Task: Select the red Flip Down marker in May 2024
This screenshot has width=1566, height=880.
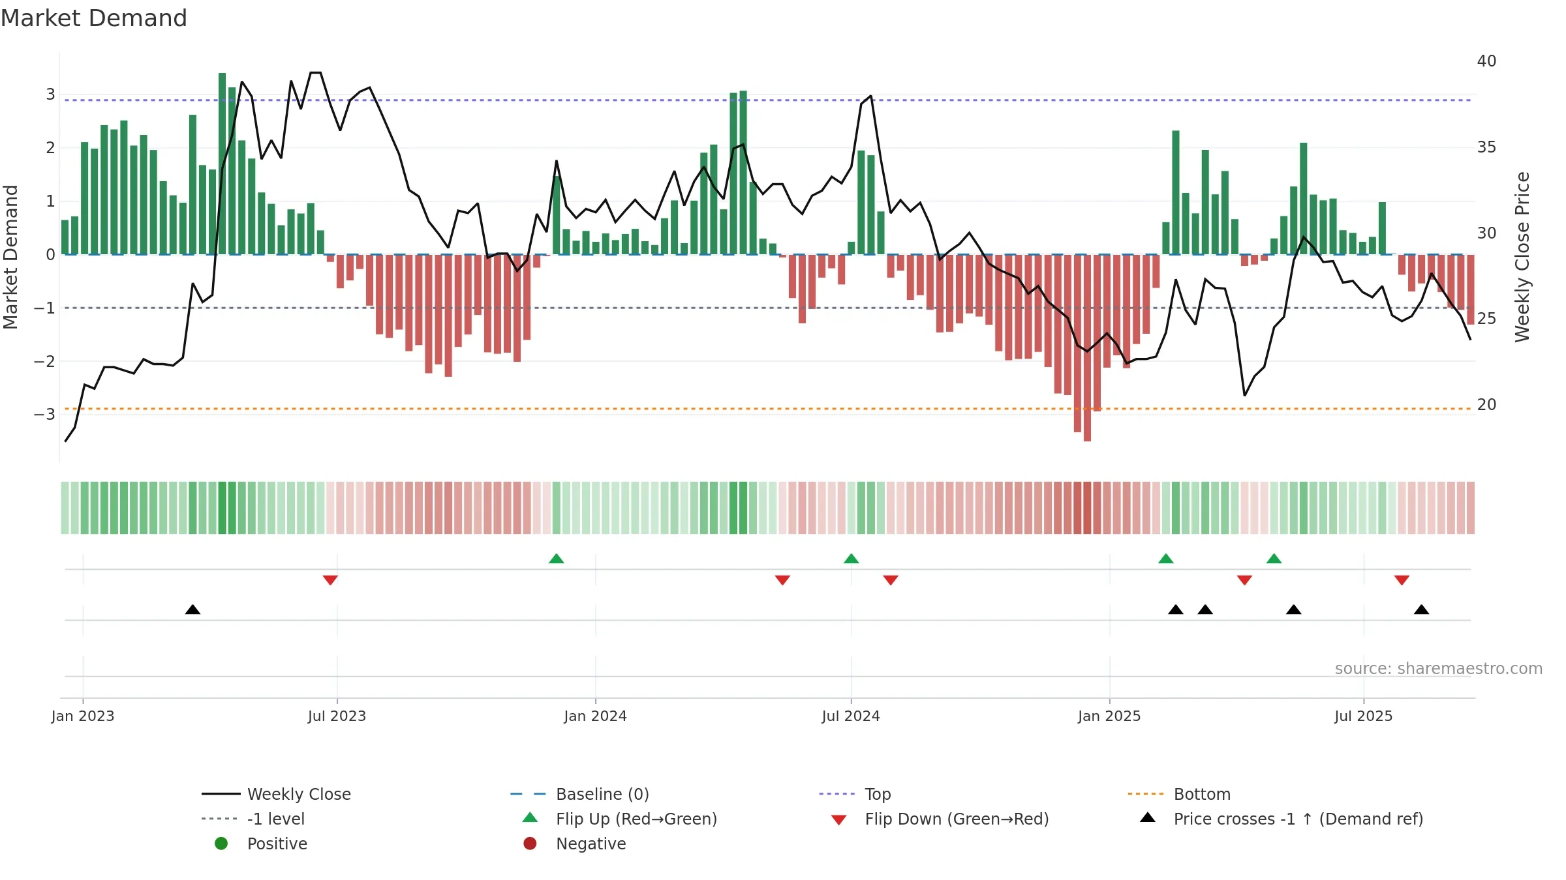Action: pyautogui.click(x=783, y=580)
